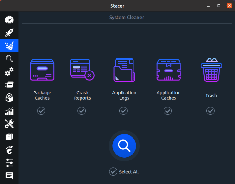Maximize the Stacer window
235x184 pixels.
coord(219,6)
